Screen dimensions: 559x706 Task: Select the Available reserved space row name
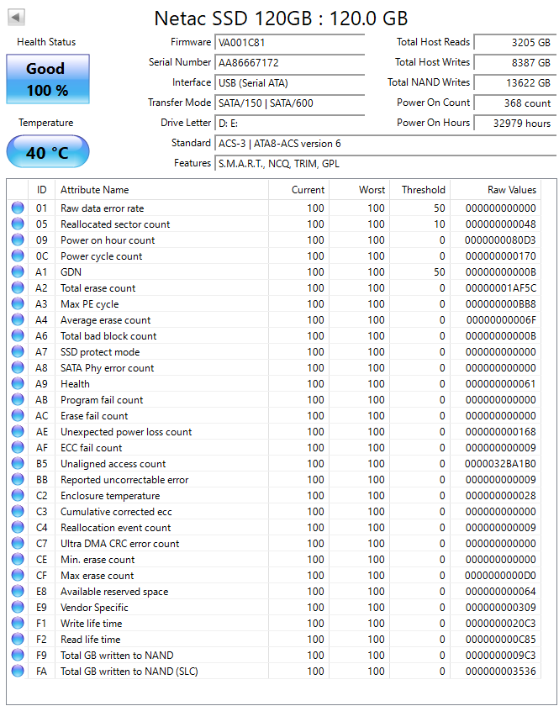coord(114,592)
